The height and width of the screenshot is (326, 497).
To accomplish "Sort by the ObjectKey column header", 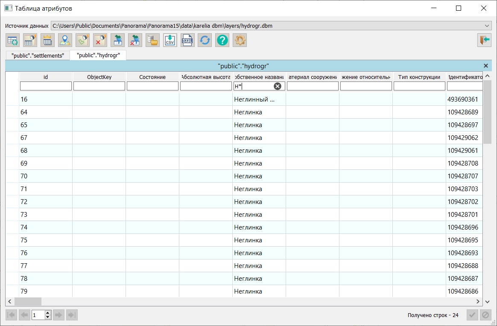I will pyautogui.click(x=99, y=77).
